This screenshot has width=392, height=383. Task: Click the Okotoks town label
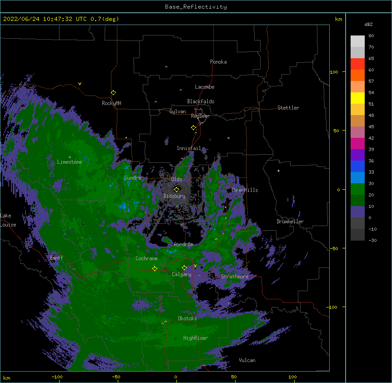(x=187, y=318)
